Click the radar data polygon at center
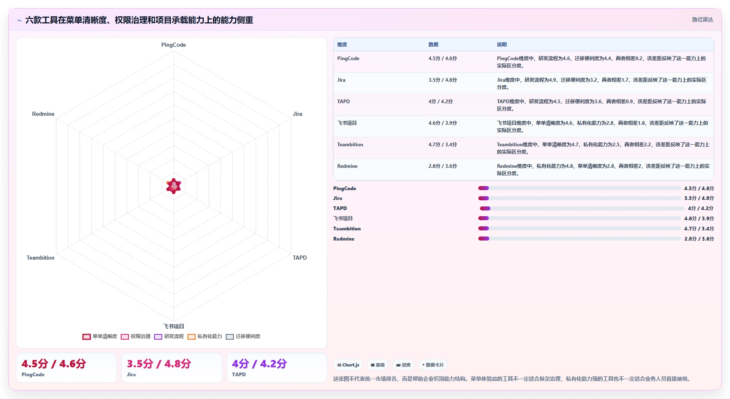Viewport: 730px width, 399px height. [x=174, y=186]
